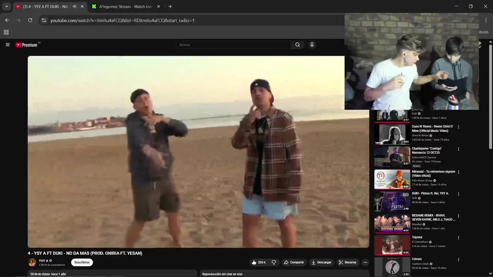Screen dimensions: 493x277
Task: Open Guns N' Roses Sweet Child thumbnail
Action: click(x=392, y=134)
